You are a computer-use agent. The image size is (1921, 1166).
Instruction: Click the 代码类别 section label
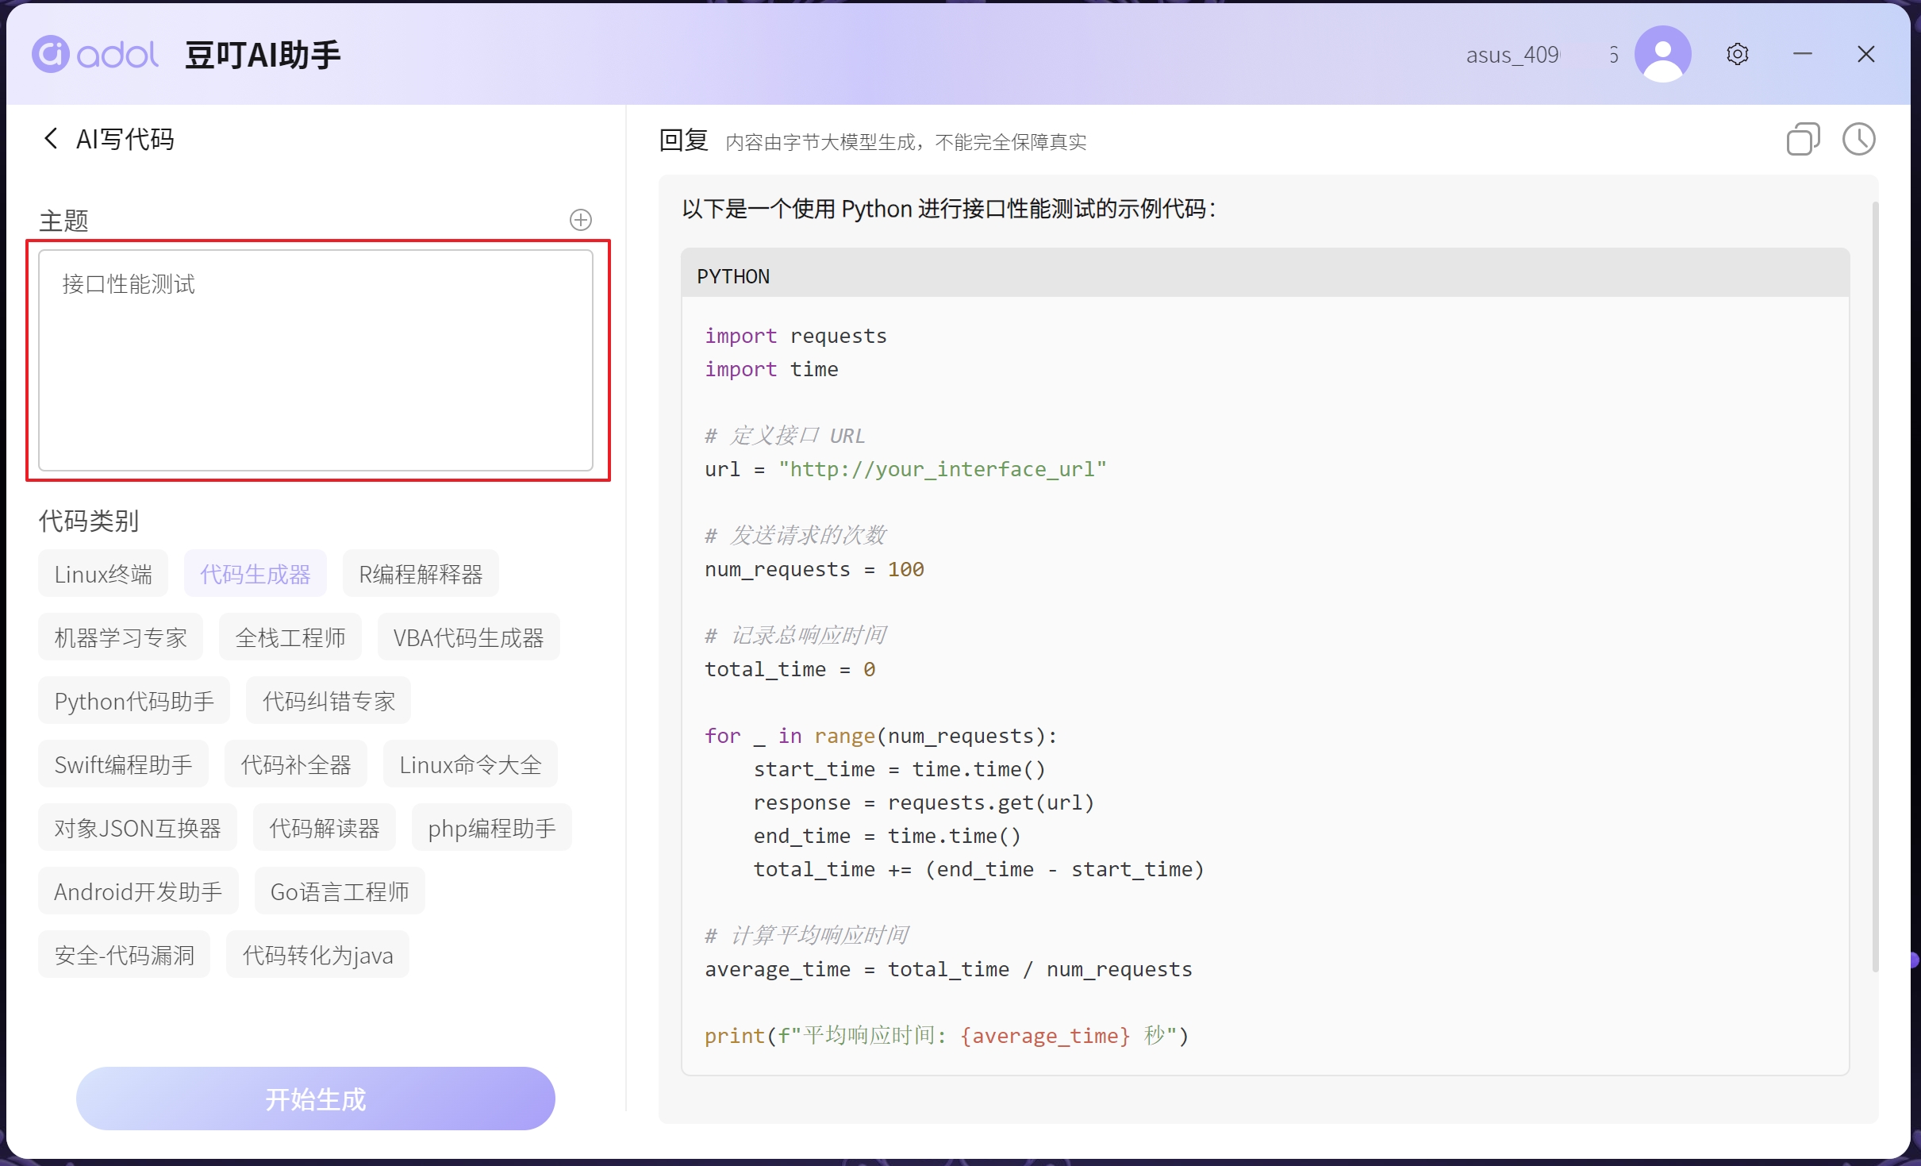[89, 521]
